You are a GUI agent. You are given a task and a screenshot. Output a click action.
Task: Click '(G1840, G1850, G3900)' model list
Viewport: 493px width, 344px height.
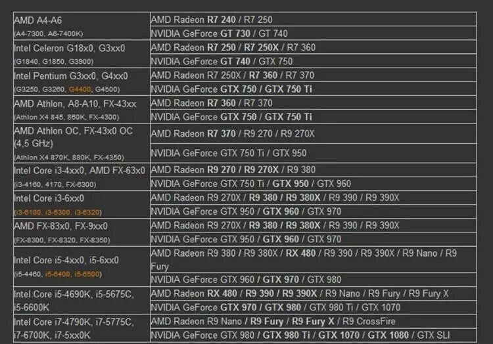coord(54,62)
